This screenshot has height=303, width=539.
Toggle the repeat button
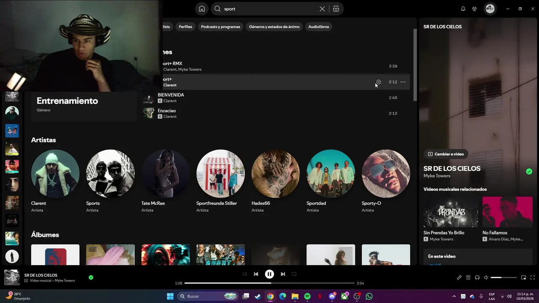(x=294, y=274)
